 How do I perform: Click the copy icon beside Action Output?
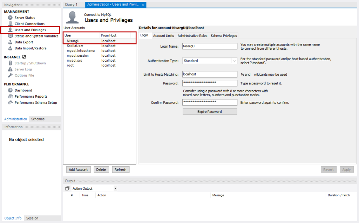coord(67,188)
